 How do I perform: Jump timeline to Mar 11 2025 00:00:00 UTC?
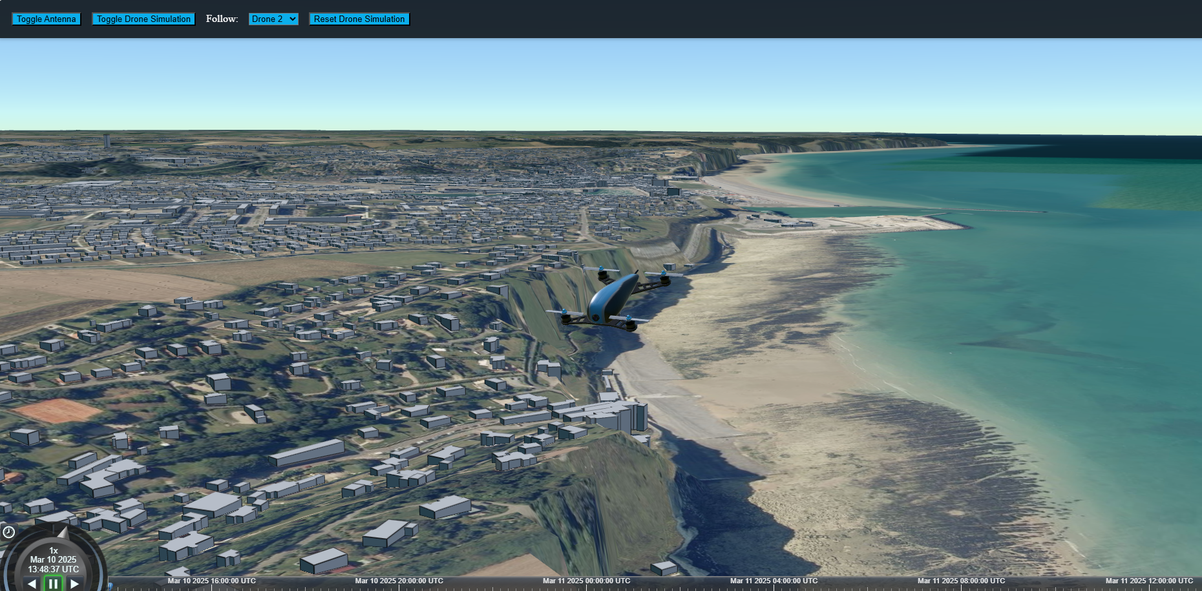(586, 581)
